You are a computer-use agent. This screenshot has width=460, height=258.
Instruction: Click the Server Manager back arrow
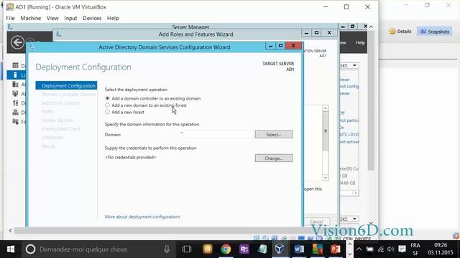click(17, 42)
